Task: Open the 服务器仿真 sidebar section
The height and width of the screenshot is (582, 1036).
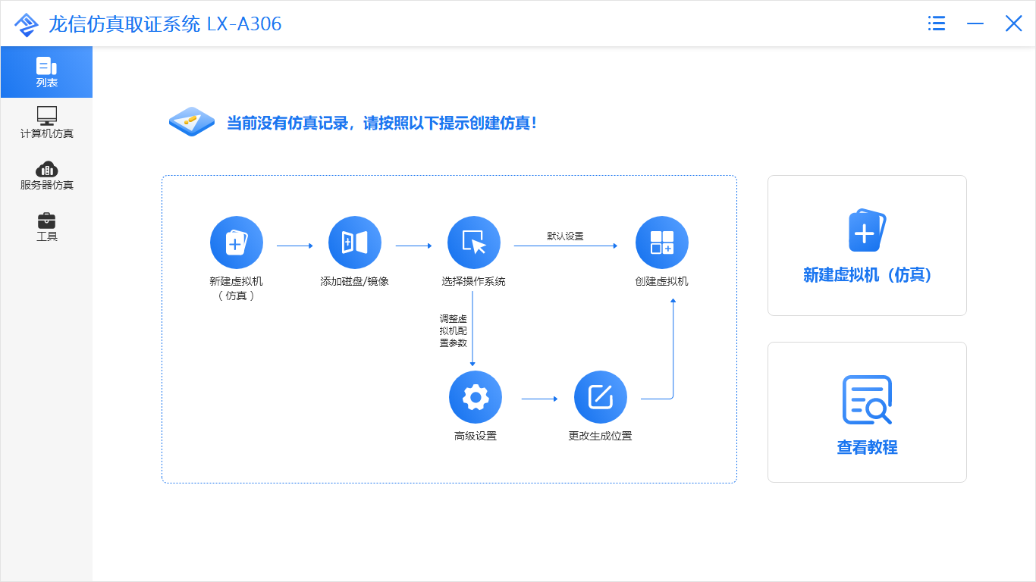Action: point(47,175)
